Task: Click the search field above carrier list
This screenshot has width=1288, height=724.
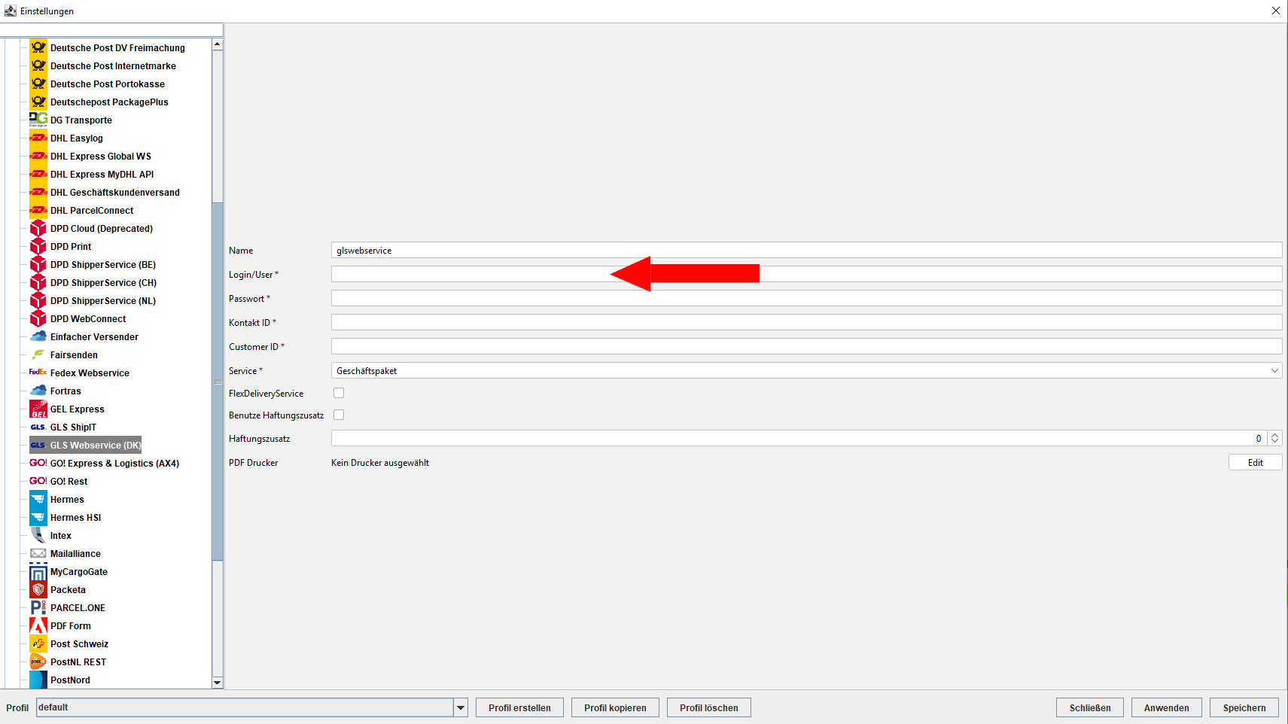Action: pos(111,30)
